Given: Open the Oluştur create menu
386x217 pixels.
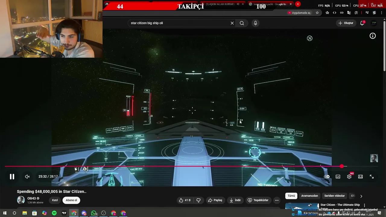Looking at the screenshot, I should 346,23.
